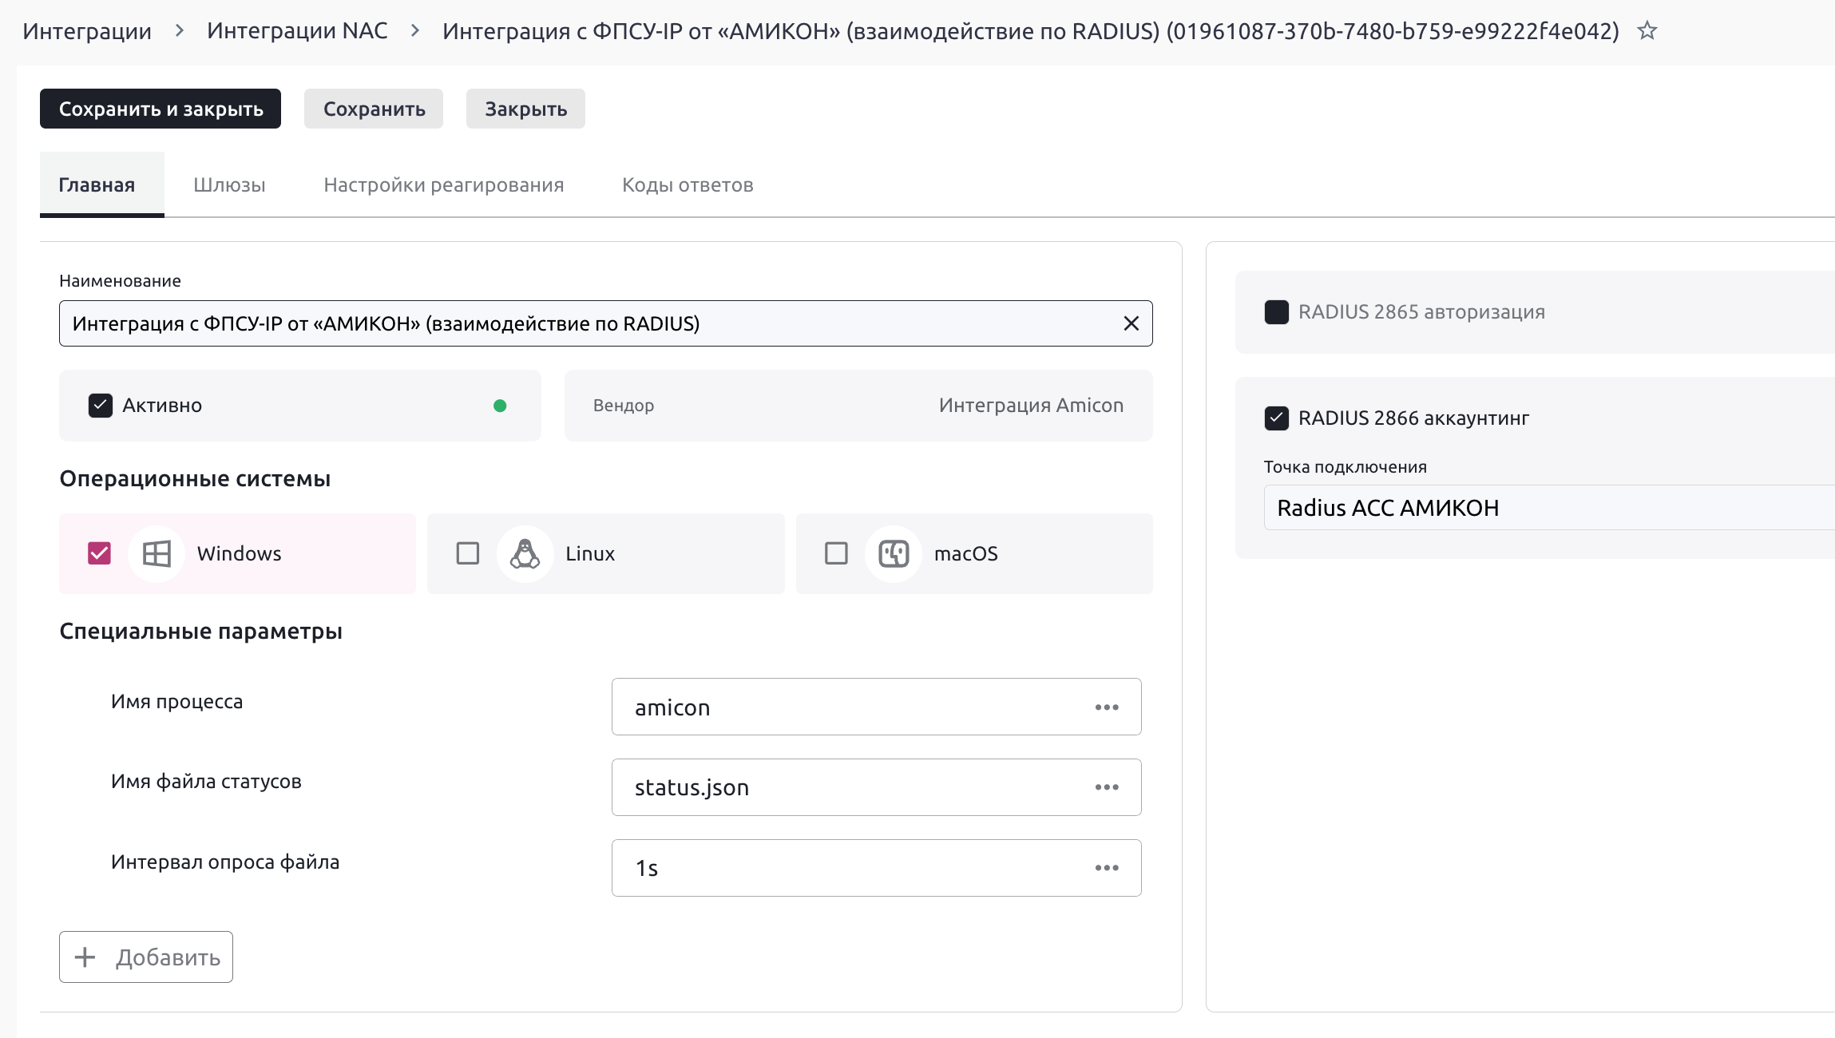Screen dimensions: 1835x1038
Task: Open ellipsis menu for status.json field
Action: click(1106, 787)
